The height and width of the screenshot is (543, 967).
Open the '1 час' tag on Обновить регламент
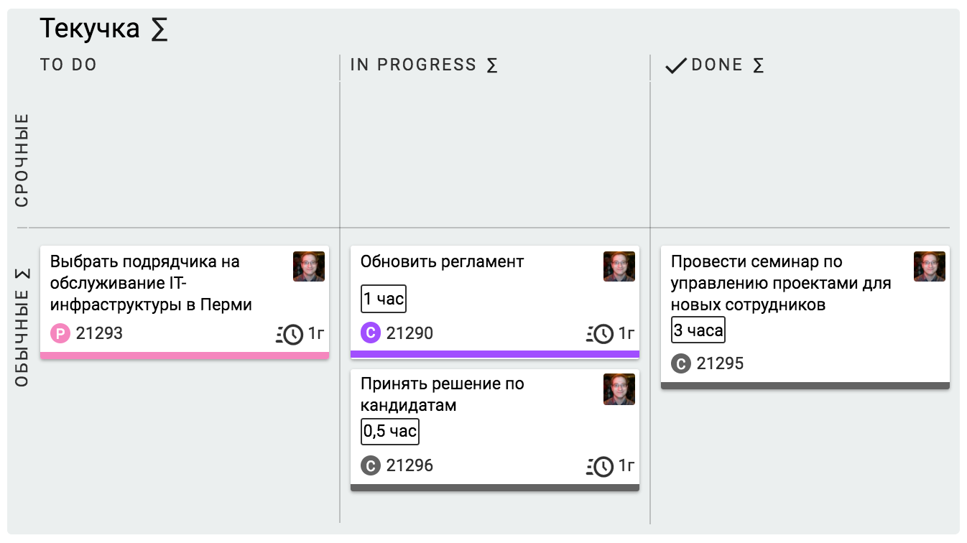384,299
